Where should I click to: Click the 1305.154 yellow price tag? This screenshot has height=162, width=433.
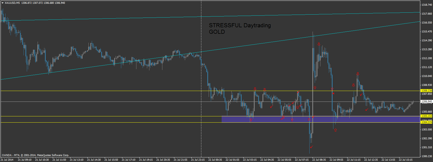click(427, 116)
